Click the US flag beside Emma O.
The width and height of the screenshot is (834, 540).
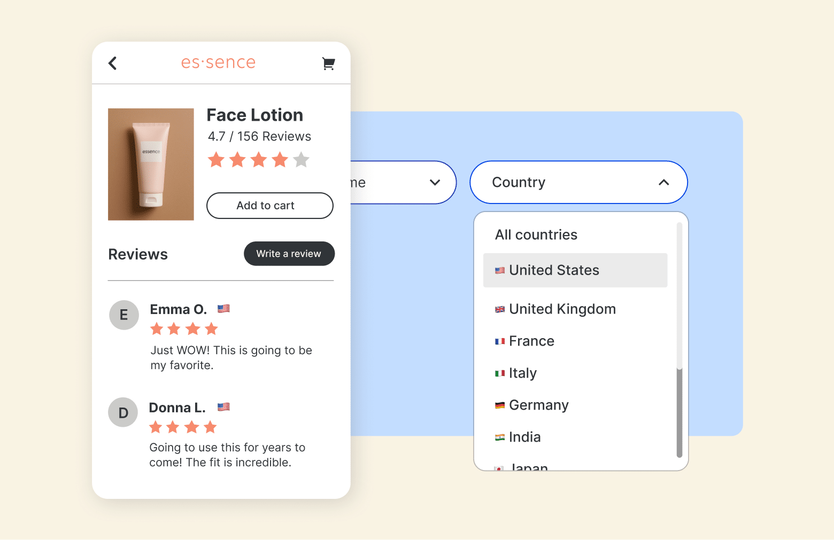pyautogui.click(x=223, y=308)
